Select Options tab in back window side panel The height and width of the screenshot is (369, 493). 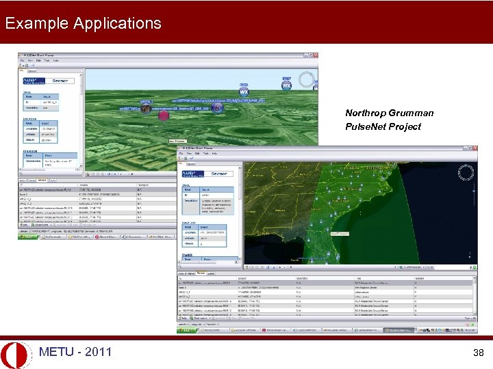(32, 71)
